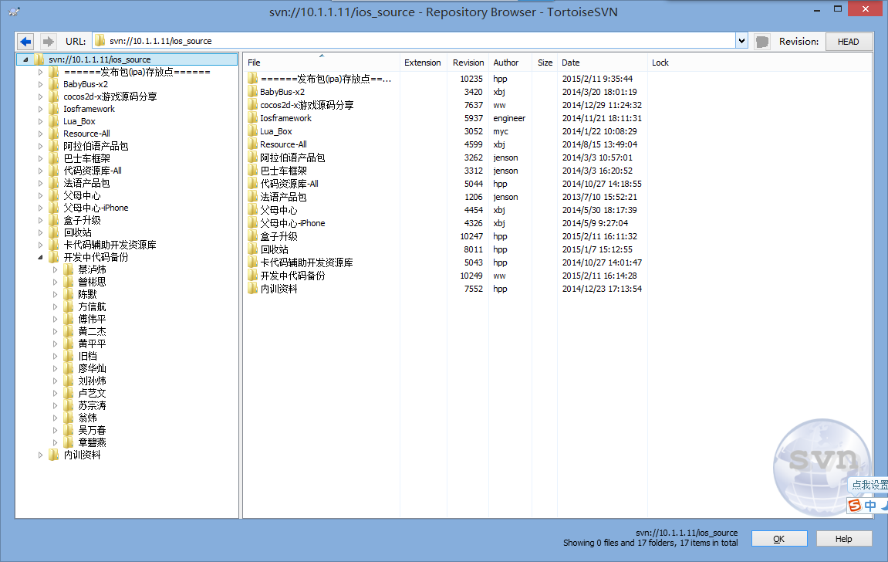Click the gray forward navigation arrow
Screen dimensions: 888x562
[48, 42]
